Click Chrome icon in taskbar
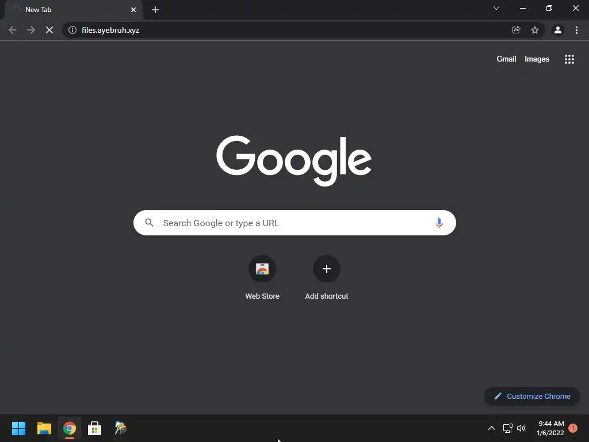The width and height of the screenshot is (589, 442). tap(70, 428)
